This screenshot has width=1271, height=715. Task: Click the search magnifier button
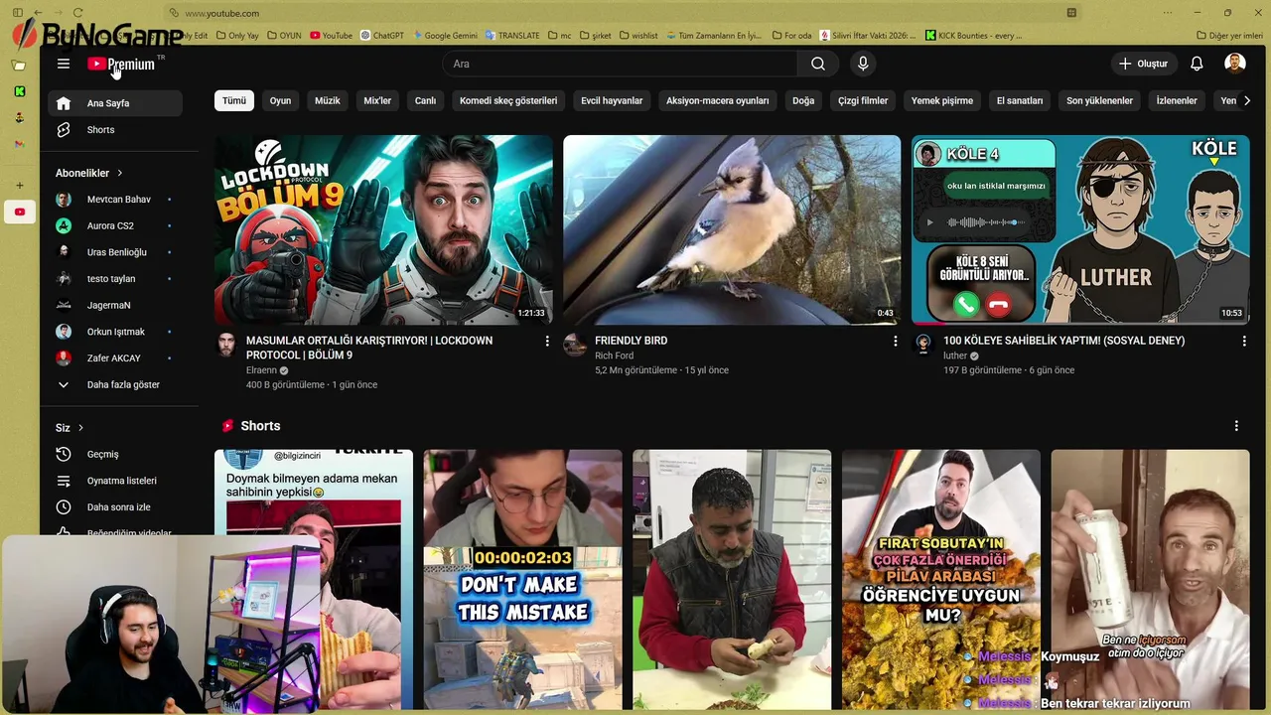coord(817,64)
